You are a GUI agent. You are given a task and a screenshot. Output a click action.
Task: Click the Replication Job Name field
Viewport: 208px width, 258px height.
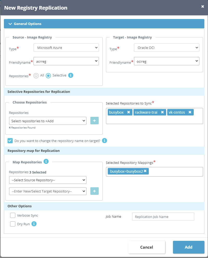(163, 216)
